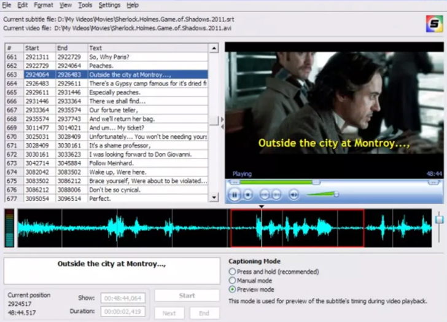Click the application logo icon
The height and width of the screenshot is (322, 447).
point(434,25)
